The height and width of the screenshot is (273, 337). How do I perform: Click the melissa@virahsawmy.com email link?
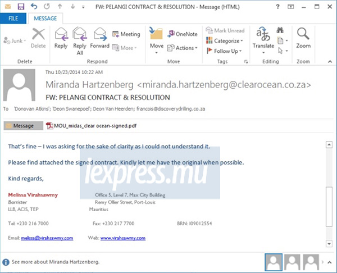click(x=47, y=238)
